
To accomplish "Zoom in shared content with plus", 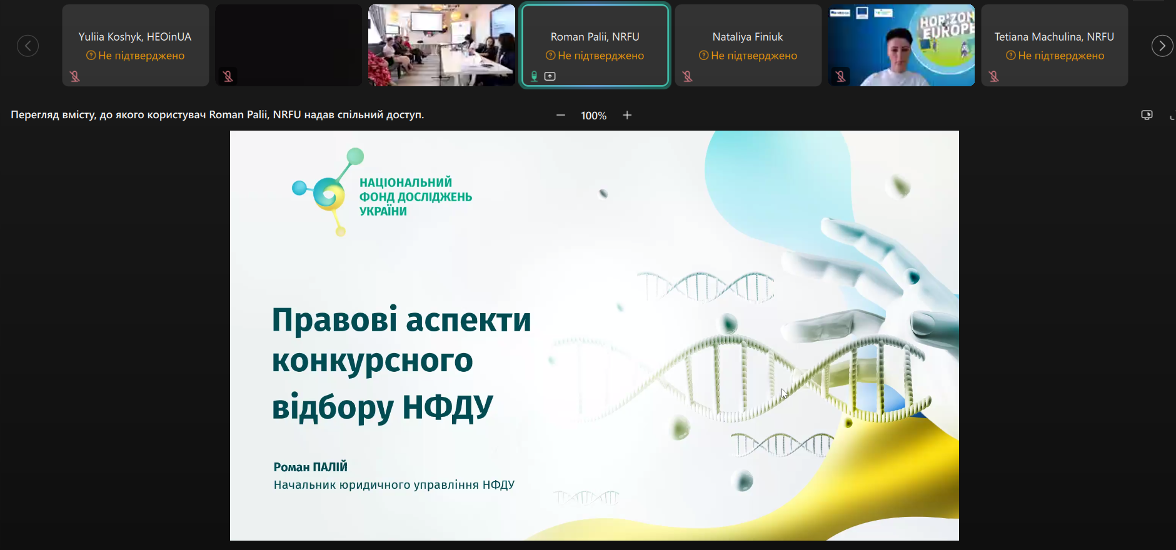I will pyautogui.click(x=627, y=115).
